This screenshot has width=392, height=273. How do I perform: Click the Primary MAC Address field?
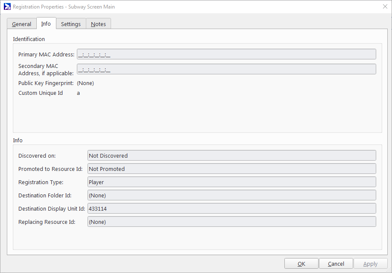click(226, 54)
